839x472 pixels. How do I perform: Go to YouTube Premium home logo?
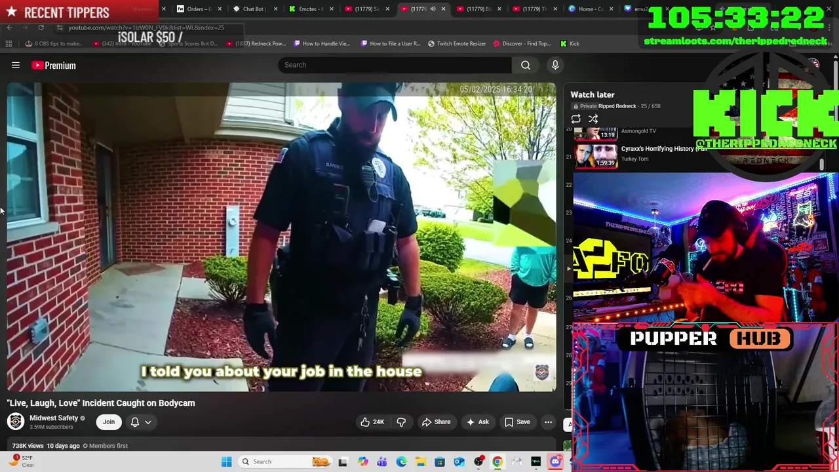(x=54, y=66)
